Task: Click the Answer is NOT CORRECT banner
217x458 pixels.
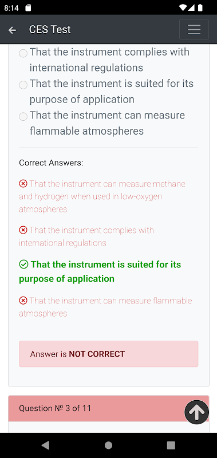Action: (109, 354)
